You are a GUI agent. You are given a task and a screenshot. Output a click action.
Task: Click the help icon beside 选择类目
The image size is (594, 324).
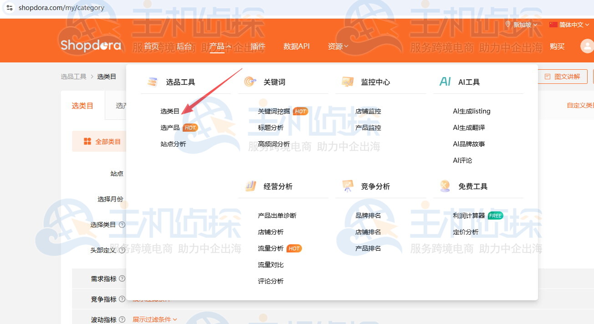pos(122,225)
